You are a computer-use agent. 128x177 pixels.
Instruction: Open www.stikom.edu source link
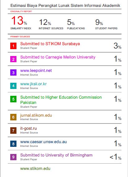click(35, 168)
